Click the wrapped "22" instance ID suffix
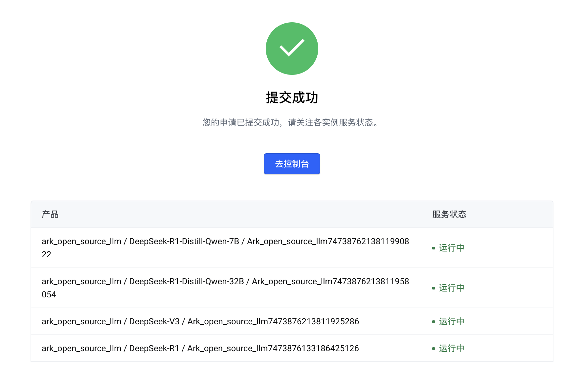Viewport: 584px width, 386px height. click(46, 254)
